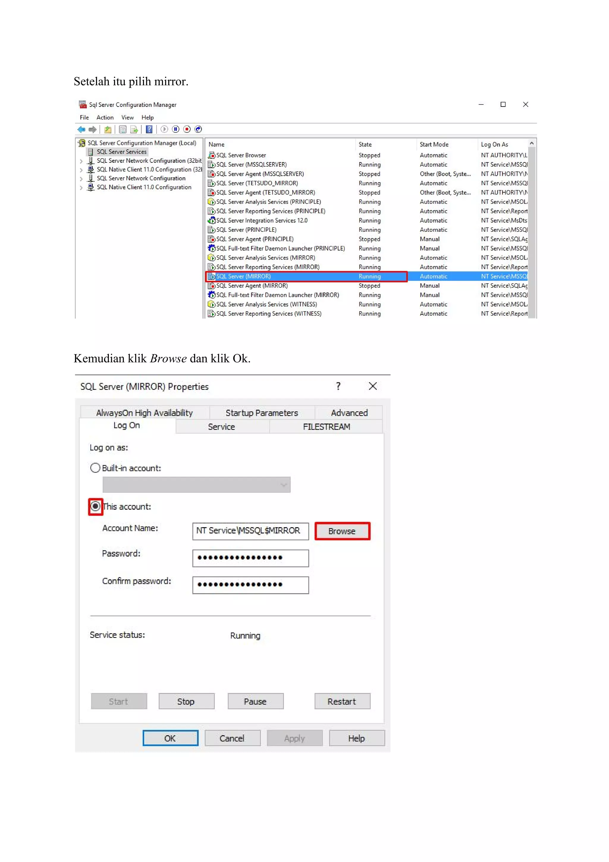Screen dimensions: 609x862
Task: Click the SQL Server Configuration Manager (Local) root icon
Action: point(82,143)
